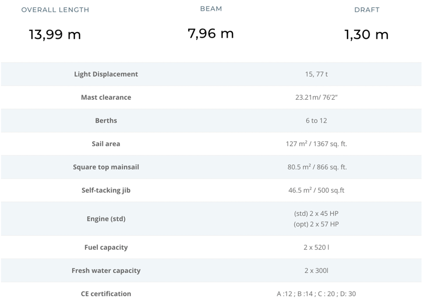
Task: Select the 15, 77 t displacement value
Action: point(316,74)
